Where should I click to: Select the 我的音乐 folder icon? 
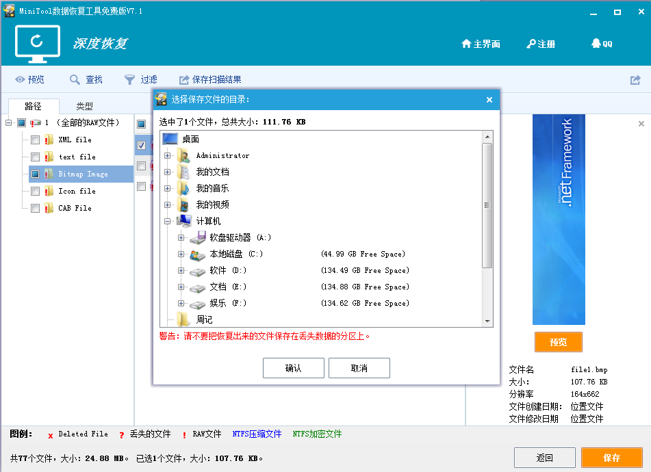(x=184, y=188)
